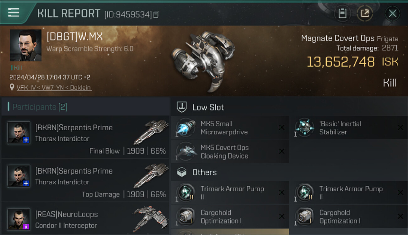Open the hamburger menu
The height and width of the screenshot is (235, 408).
click(x=14, y=13)
